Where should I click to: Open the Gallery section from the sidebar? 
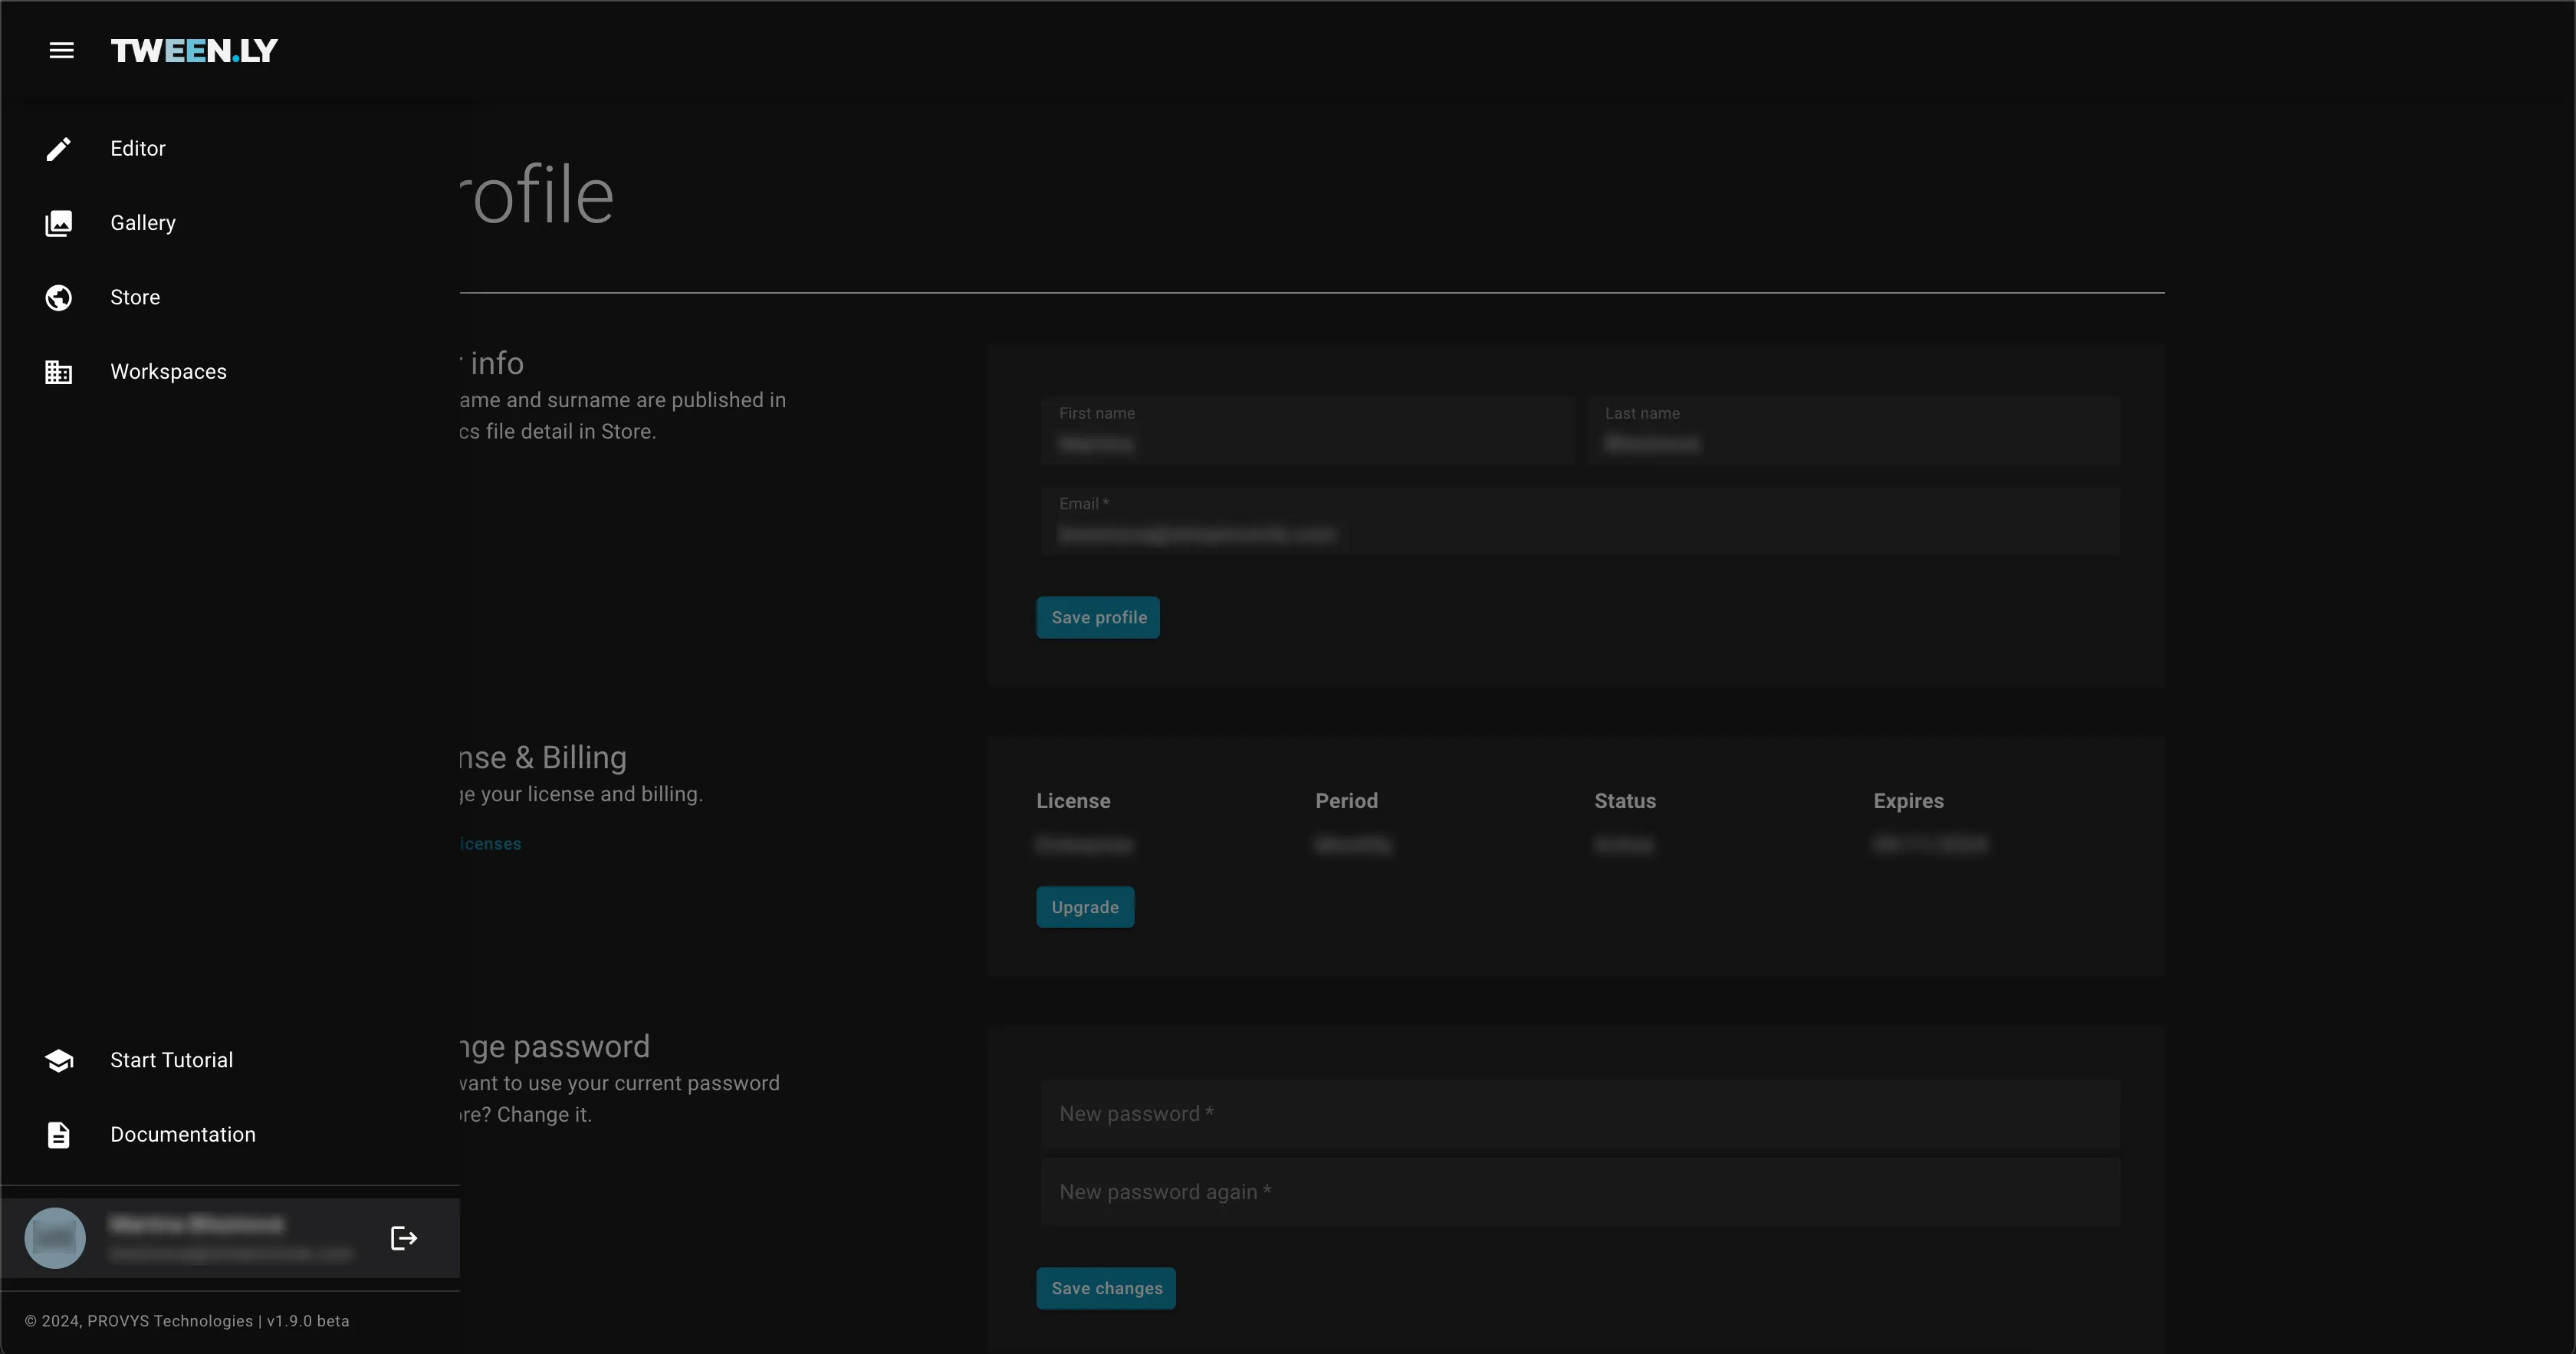pos(143,223)
